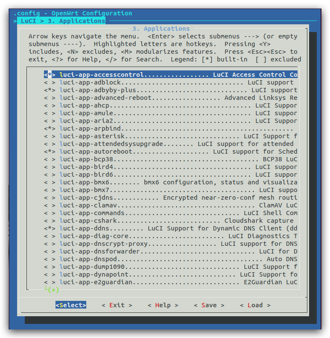Uncheck the luci-app-arpbind option
This screenshot has width=330, height=338.
(50, 128)
